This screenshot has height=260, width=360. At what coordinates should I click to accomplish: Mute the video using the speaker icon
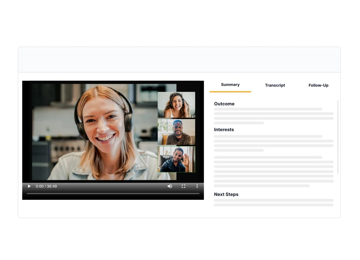(x=170, y=186)
